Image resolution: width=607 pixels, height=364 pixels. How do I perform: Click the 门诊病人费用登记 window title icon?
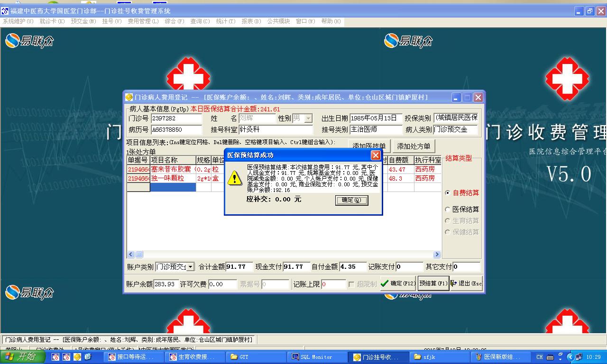click(129, 97)
